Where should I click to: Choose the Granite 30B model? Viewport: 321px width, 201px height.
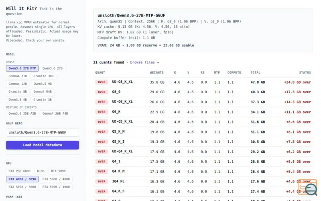click(x=43, y=76)
